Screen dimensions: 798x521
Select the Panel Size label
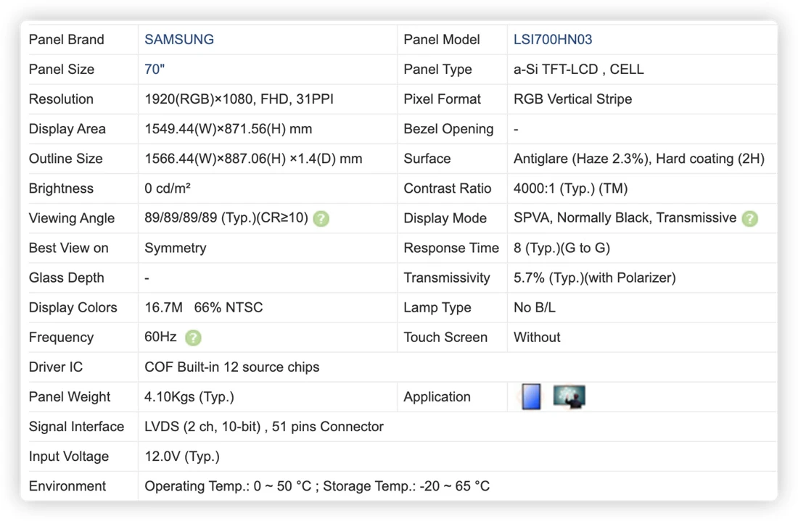62,69
